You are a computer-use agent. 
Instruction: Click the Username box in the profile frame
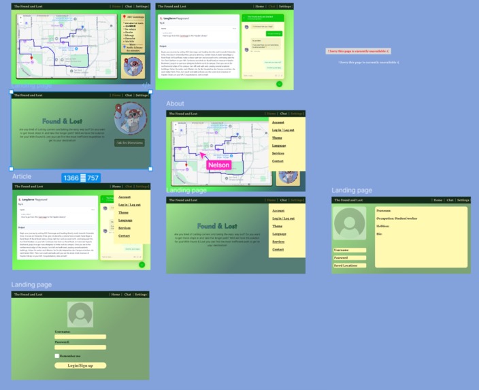tap(350, 250)
